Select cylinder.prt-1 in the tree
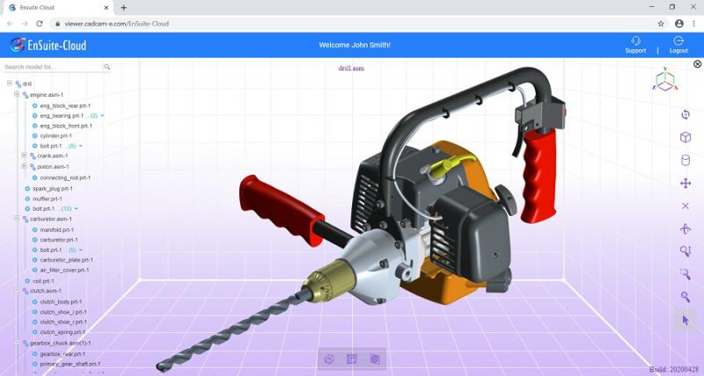The width and height of the screenshot is (704, 376). (55, 136)
